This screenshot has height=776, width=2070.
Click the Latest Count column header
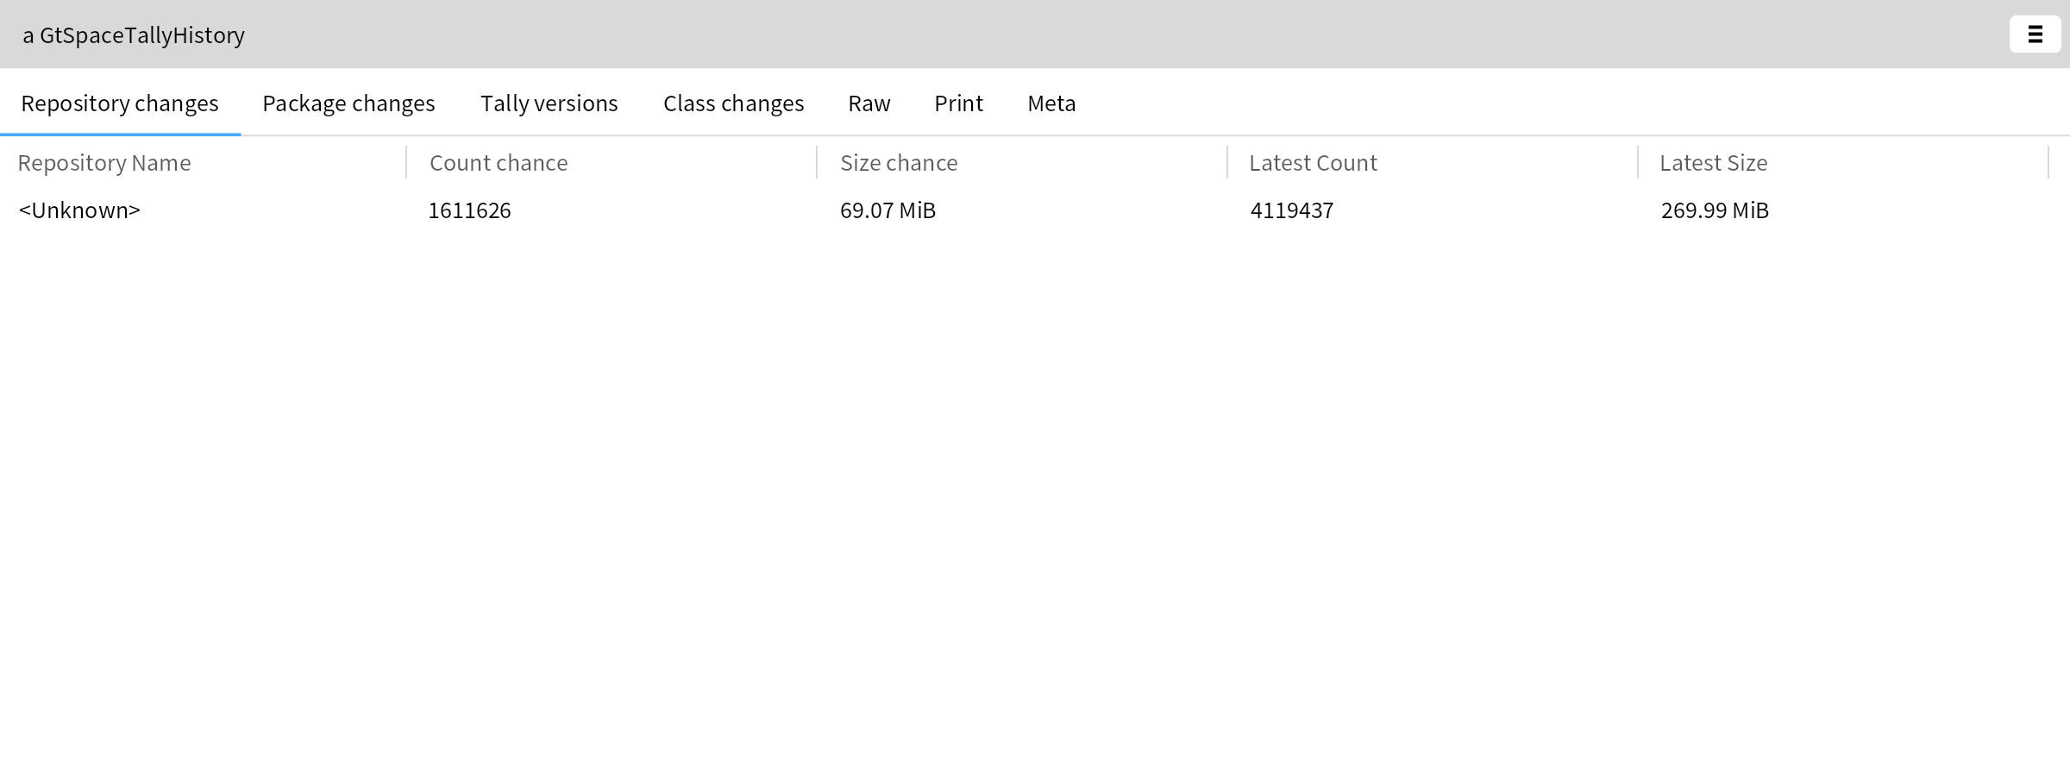tap(1313, 163)
